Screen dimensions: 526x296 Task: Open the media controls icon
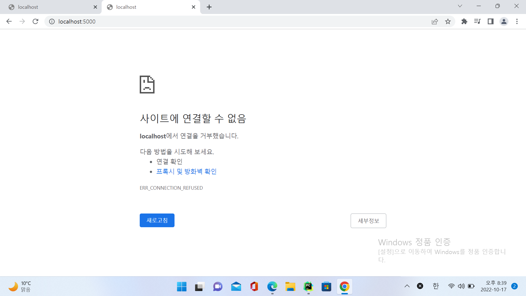coord(477,21)
